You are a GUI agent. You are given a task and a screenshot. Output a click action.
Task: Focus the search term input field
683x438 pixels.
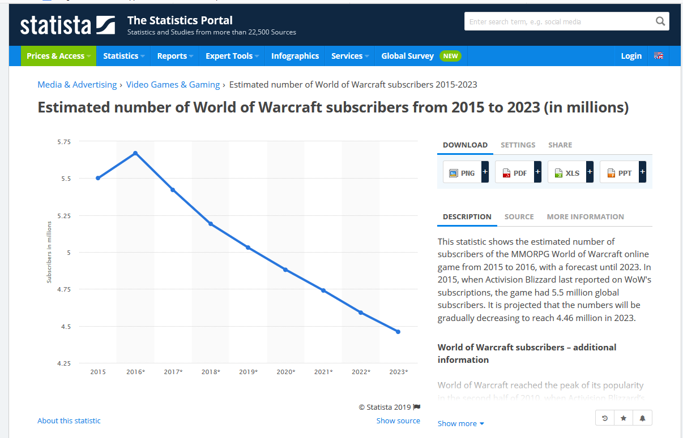click(x=558, y=21)
